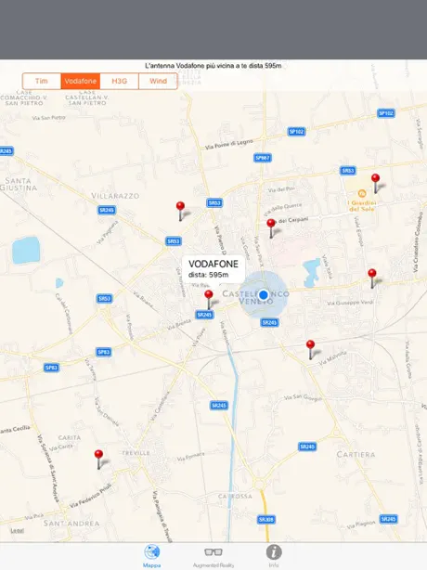Select the Tim operator segment
Viewport: 427px width, 570px height.
(x=42, y=81)
